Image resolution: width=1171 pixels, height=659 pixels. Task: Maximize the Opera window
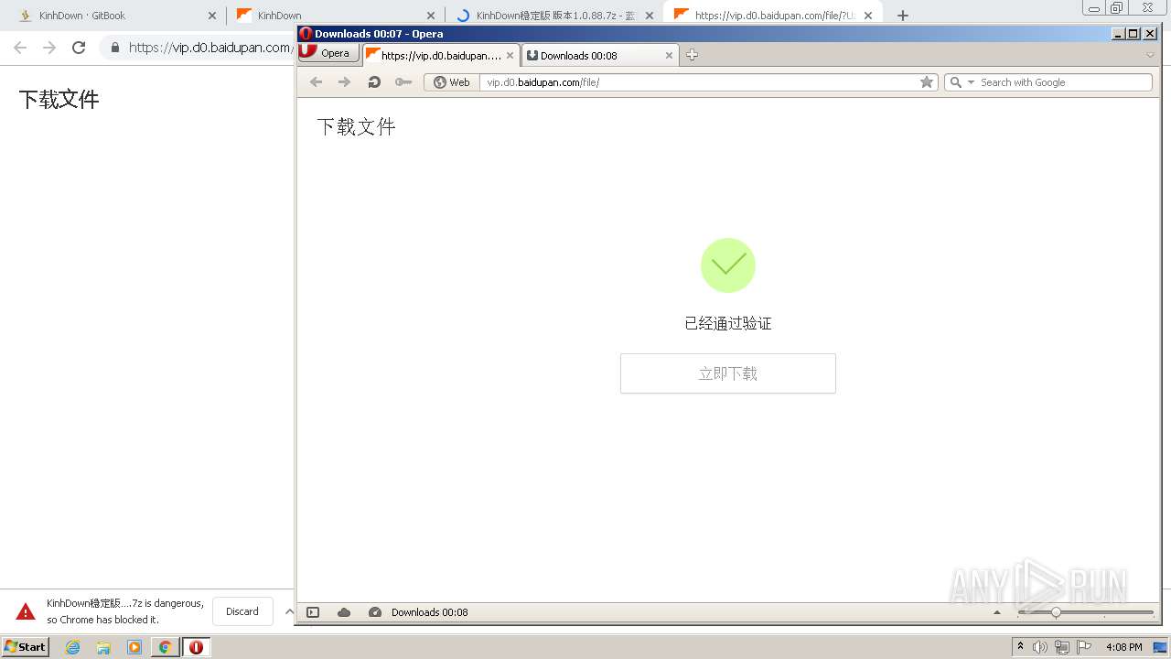[1133, 34]
